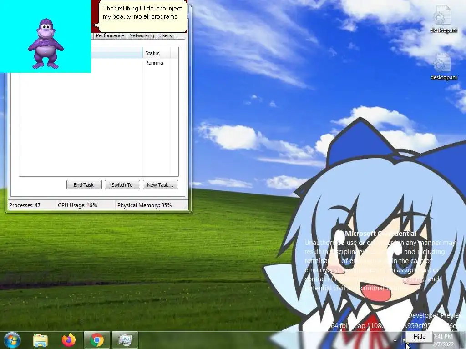This screenshot has height=349, width=466.
Task: Select the Task Manager taskbar button
Action: (125, 340)
